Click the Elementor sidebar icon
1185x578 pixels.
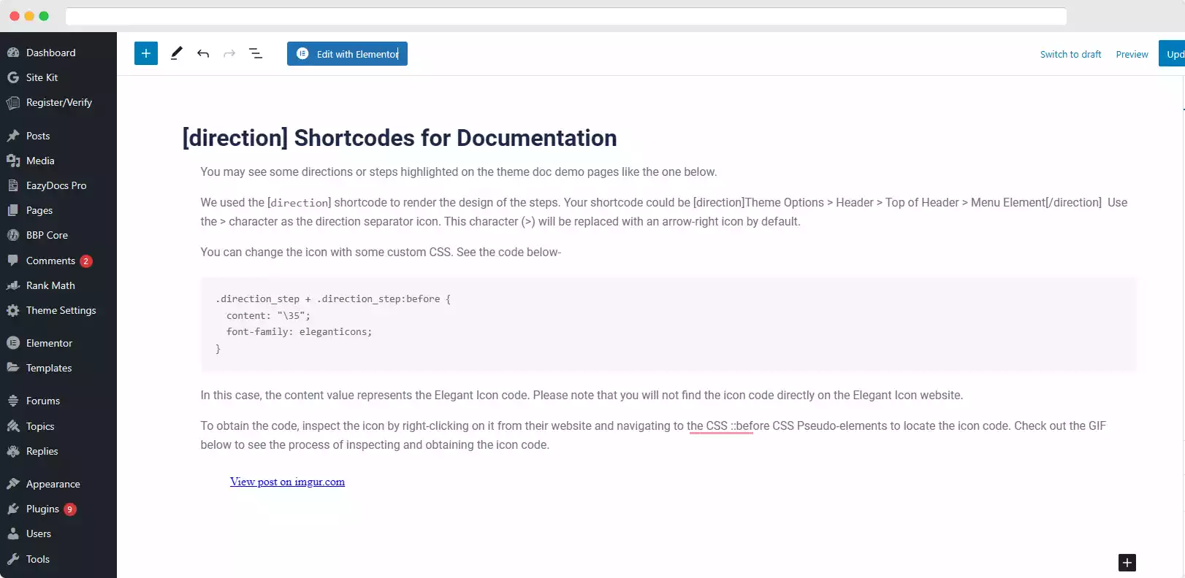coord(13,343)
